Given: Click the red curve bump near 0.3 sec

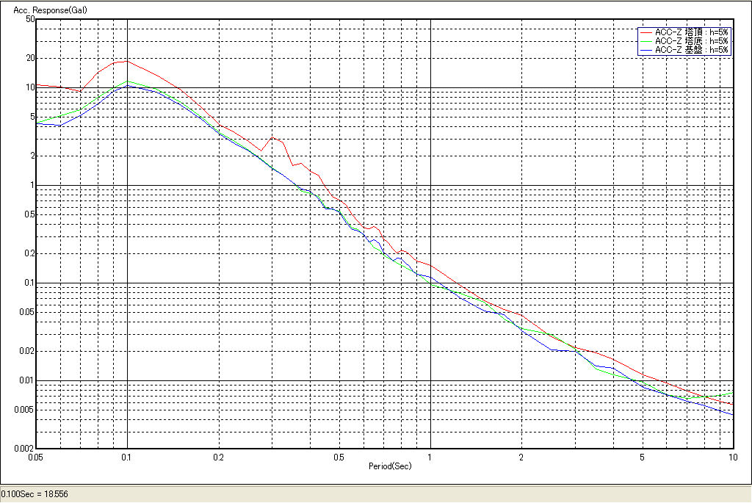Looking at the screenshot, I should click(273, 137).
